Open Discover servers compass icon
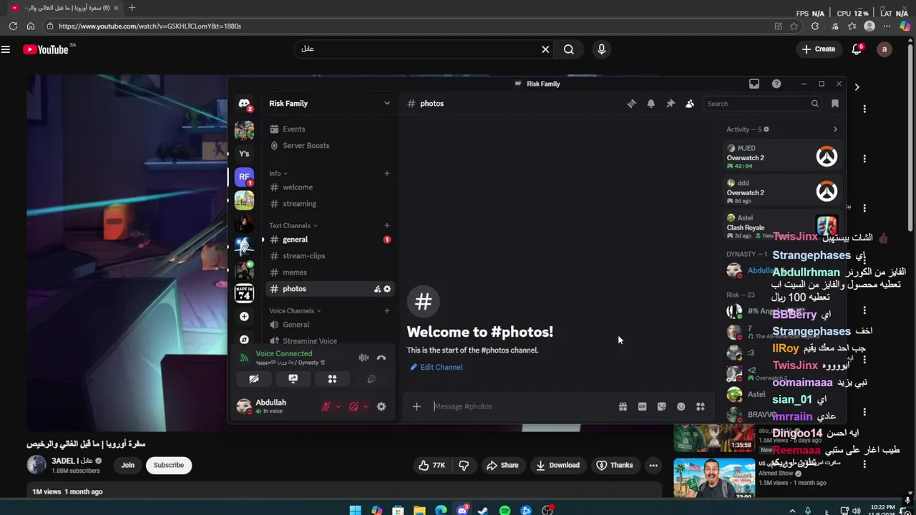Viewport: 916px width, 515px height. point(244,340)
